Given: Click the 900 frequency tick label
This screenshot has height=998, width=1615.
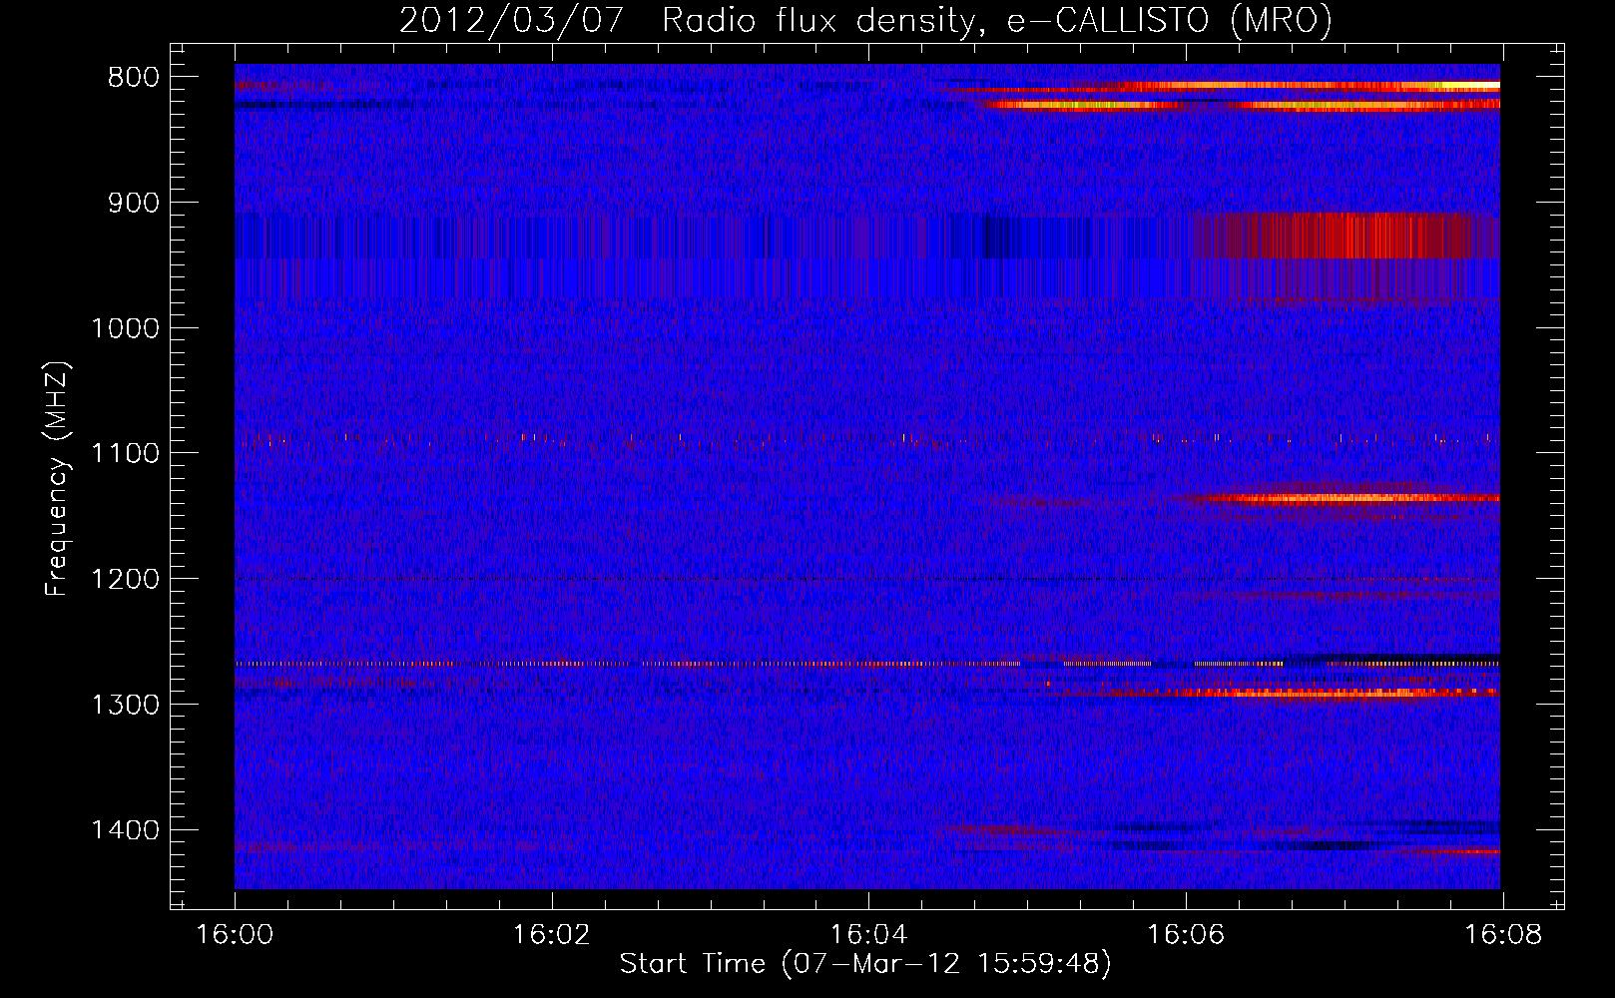Looking at the screenshot, I should [134, 203].
